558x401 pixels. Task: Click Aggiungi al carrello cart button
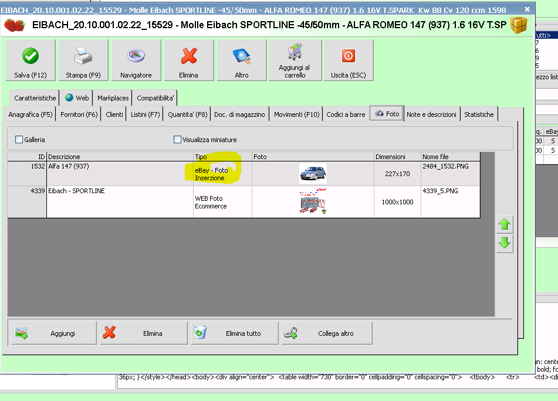(295, 60)
